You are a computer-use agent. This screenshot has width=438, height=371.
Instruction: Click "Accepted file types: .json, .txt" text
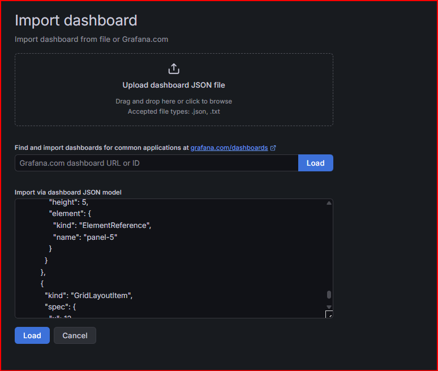[x=174, y=111]
